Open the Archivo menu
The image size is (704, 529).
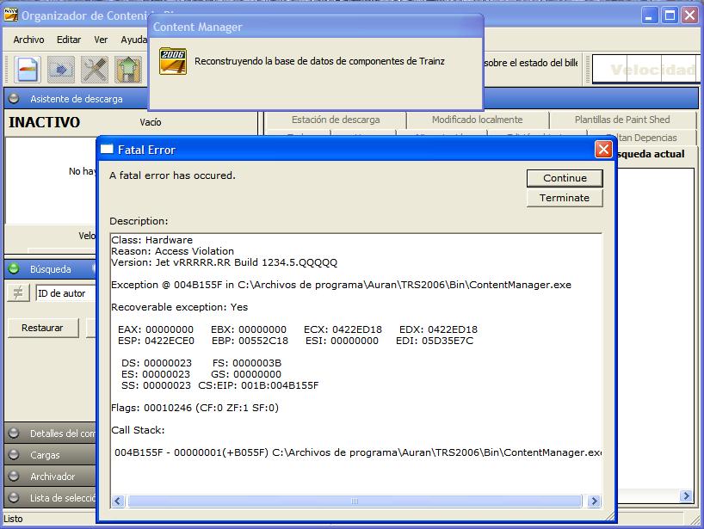pyautogui.click(x=27, y=40)
